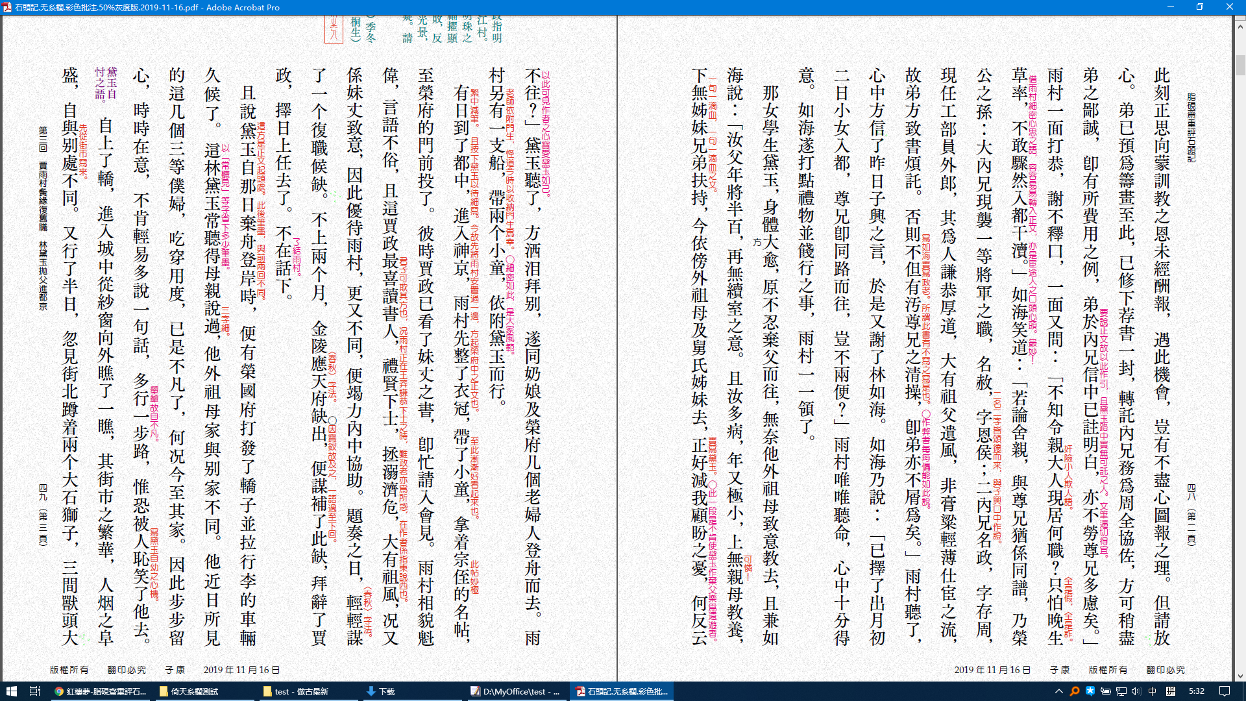The height and width of the screenshot is (701, 1246).
Task: Click the 四八 (第二頁) page number
Action: click(1191, 514)
